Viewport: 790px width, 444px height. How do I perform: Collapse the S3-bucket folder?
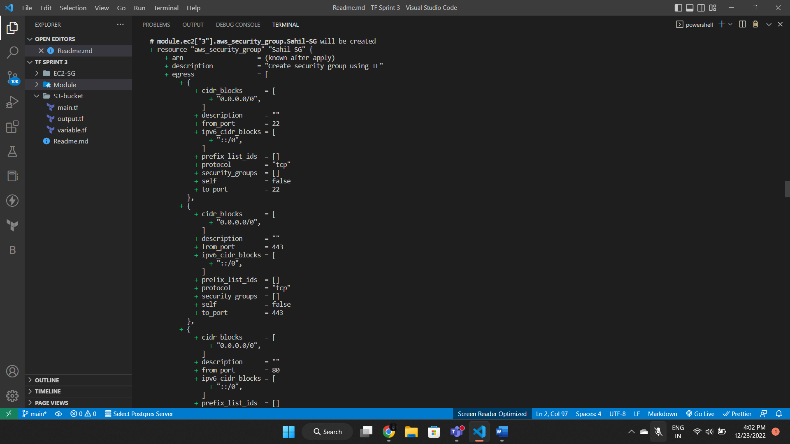(x=78, y=96)
